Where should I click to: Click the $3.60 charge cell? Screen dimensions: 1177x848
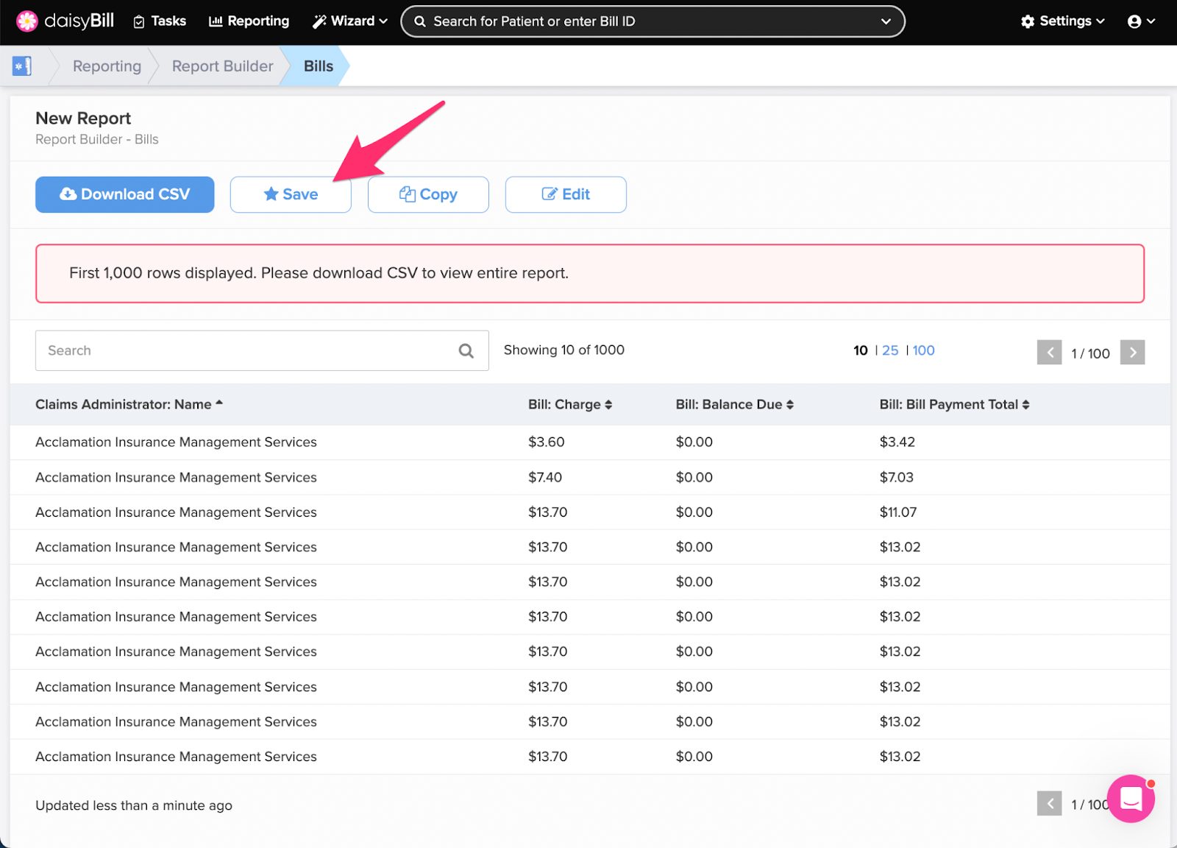[547, 442]
